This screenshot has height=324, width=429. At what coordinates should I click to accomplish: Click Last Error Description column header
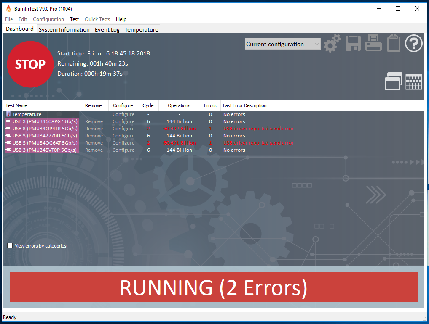pyautogui.click(x=322, y=105)
